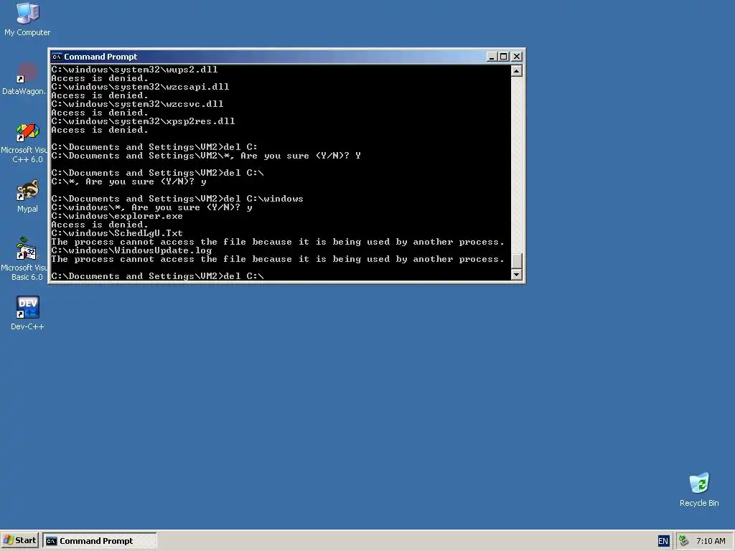Click the EN language indicator in the tray

pos(663,541)
